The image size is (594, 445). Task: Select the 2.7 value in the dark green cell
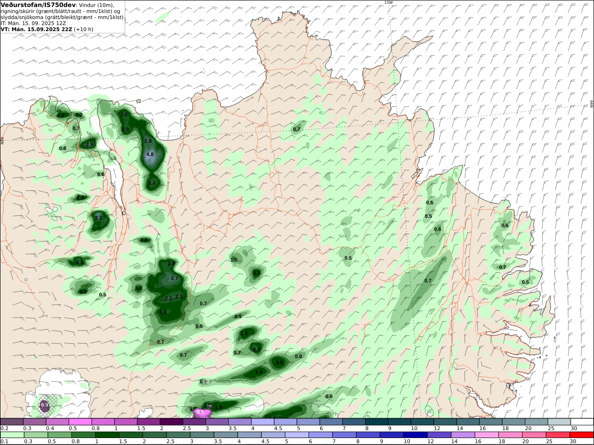coord(175,278)
